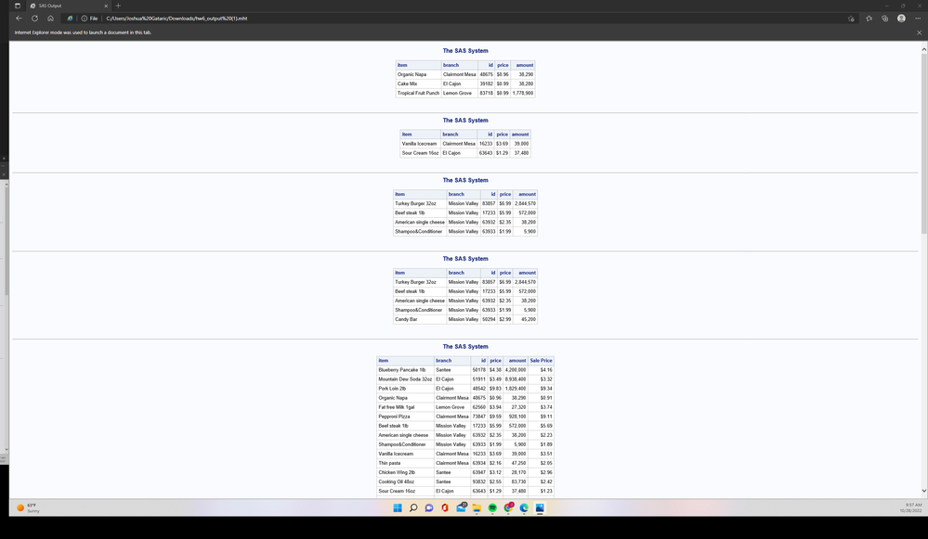
Task: Open taskbar Search magnifier
Action: 413,507
